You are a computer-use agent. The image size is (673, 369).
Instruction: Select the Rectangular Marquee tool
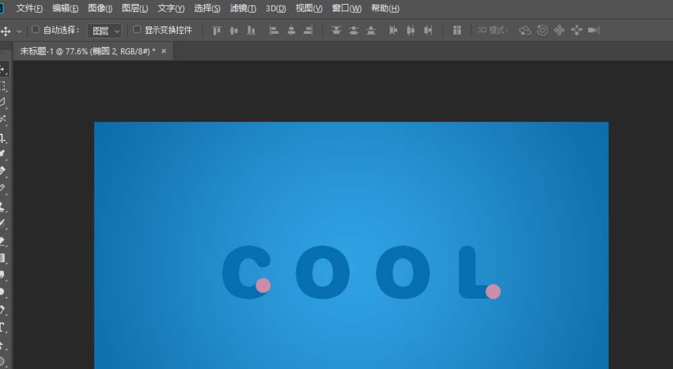(3, 86)
